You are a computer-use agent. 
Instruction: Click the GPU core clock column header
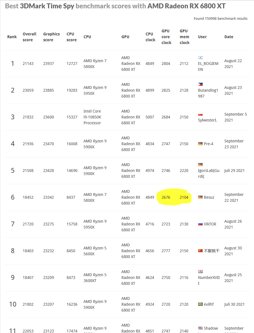coord(166,37)
